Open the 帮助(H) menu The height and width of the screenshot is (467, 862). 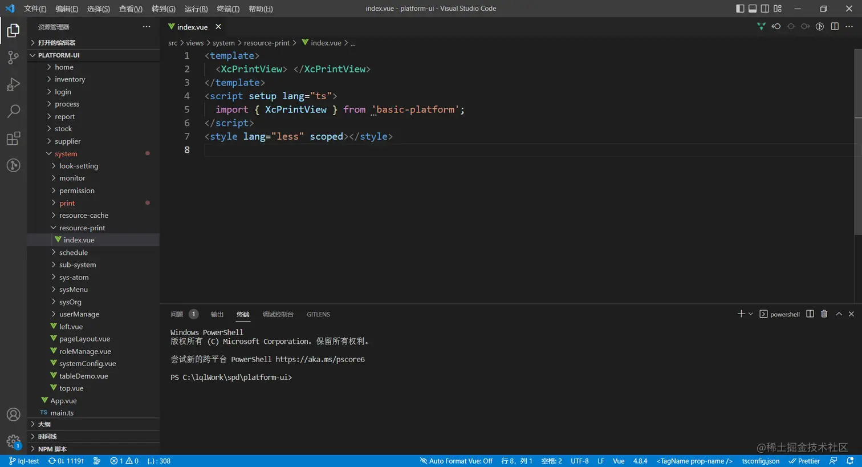[x=261, y=9]
